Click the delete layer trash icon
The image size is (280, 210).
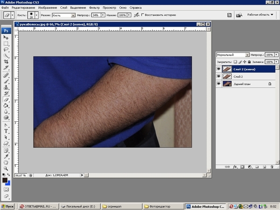tap(271, 166)
